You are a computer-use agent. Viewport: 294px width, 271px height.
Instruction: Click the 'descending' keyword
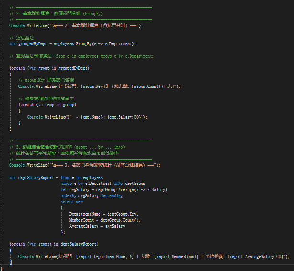coord(112,196)
